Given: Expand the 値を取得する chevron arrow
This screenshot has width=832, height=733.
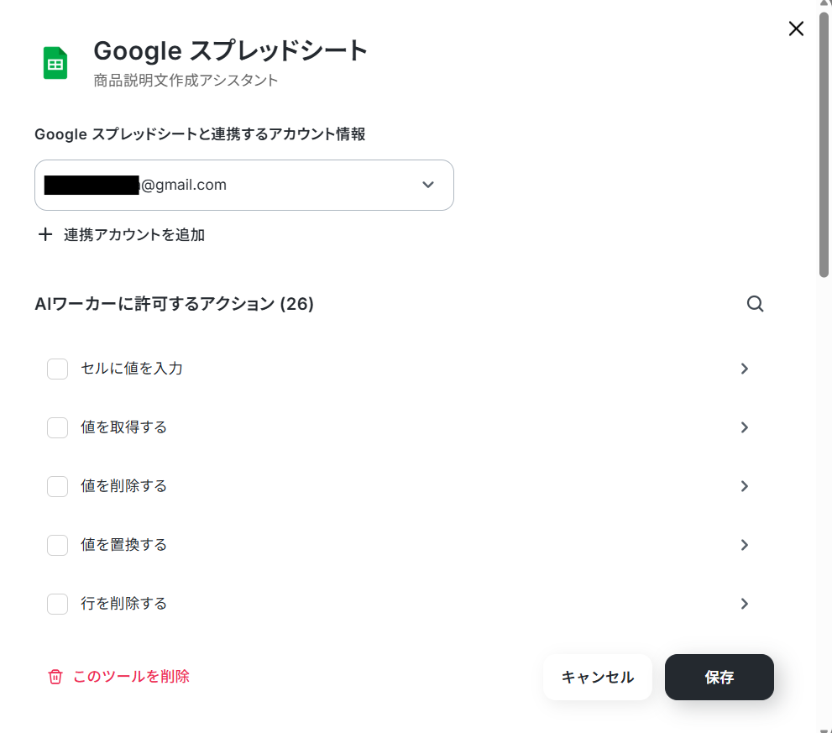Looking at the screenshot, I should (744, 427).
